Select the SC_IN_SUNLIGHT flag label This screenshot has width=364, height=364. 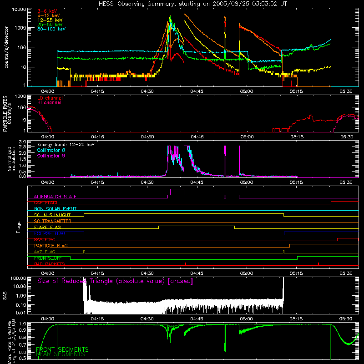pyautogui.click(x=52, y=215)
